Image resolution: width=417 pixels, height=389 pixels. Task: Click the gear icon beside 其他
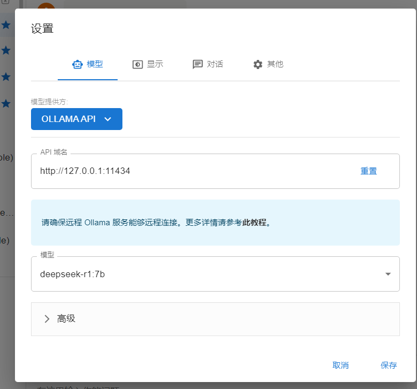pos(258,64)
